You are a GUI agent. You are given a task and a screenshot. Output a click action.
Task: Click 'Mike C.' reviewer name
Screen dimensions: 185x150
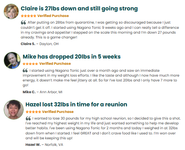tap(29, 92)
